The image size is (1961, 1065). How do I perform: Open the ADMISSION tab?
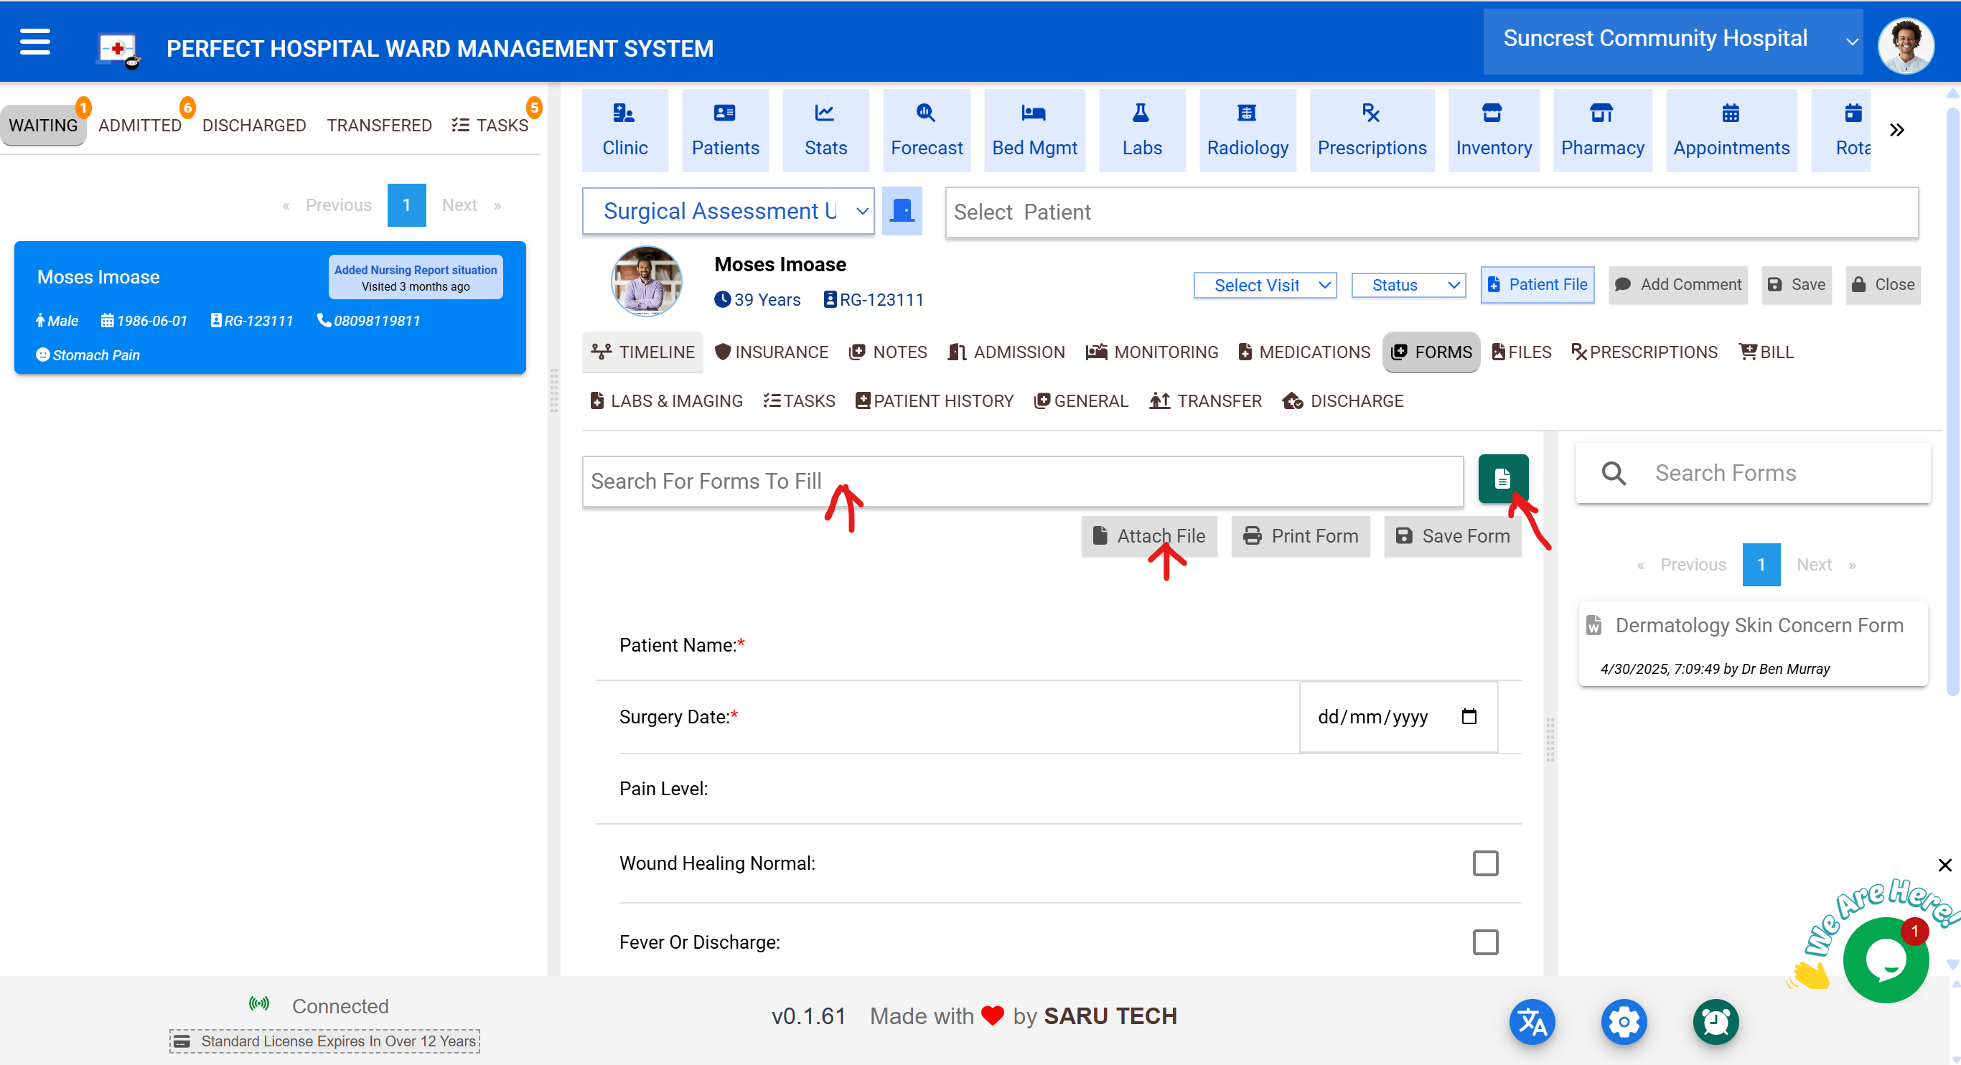(1006, 352)
